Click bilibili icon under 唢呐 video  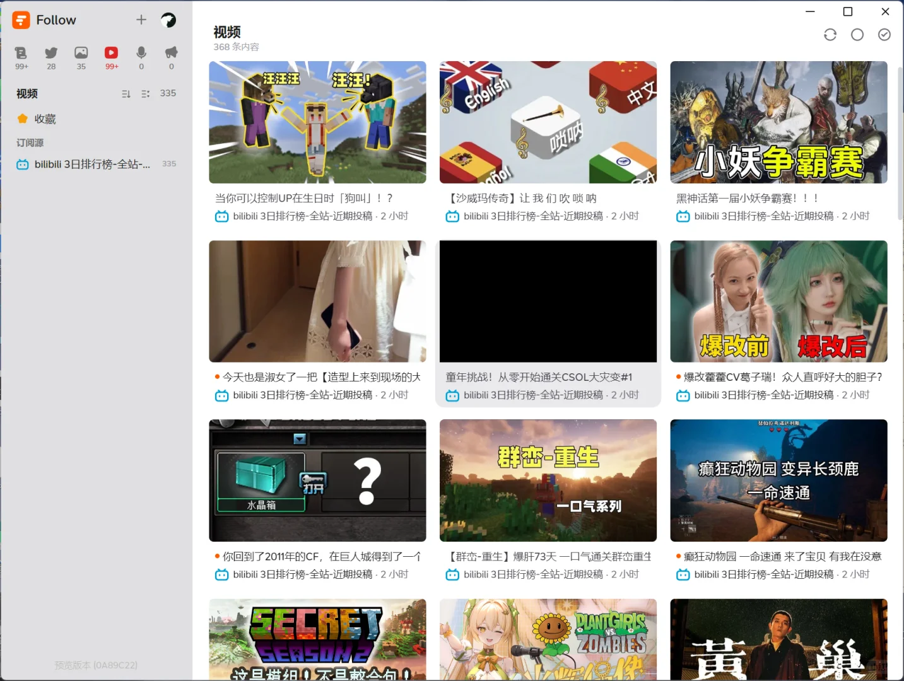[x=452, y=217]
